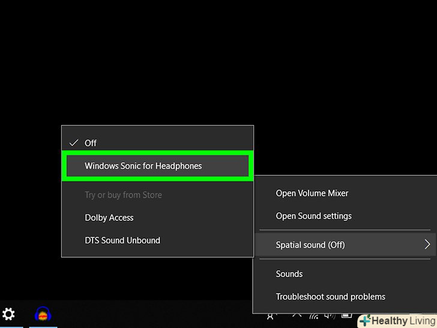Choose Windows Sonic for Headphones
The image size is (437, 328).
coord(157,166)
